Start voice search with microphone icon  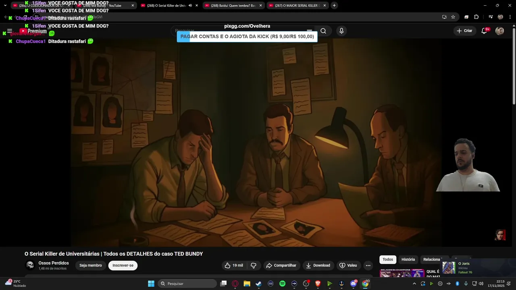point(341,31)
